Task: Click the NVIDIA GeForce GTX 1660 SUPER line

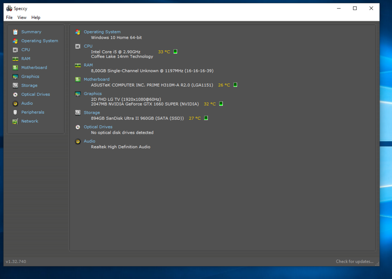Action: [x=145, y=104]
